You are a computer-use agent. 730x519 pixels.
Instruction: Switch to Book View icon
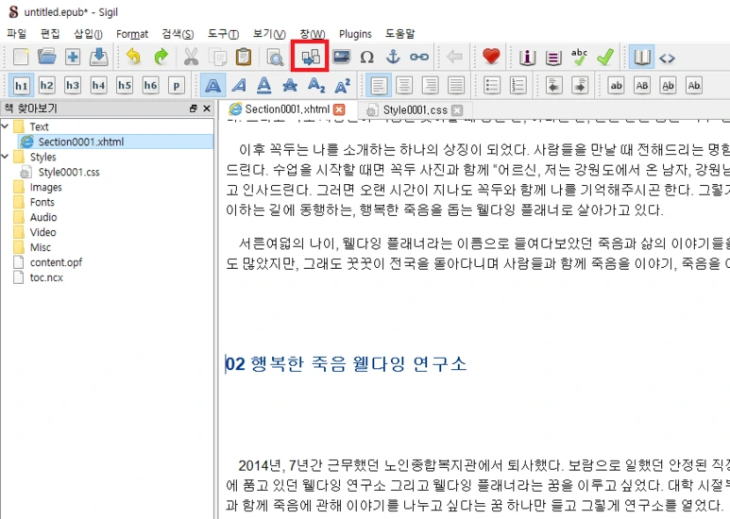click(x=641, y=57)
